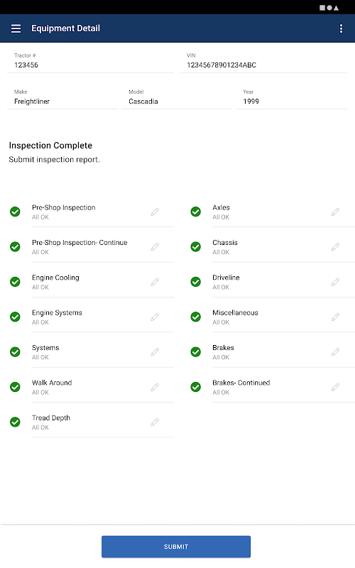Edit the Miscellaneous pencil icon
Image resolution: width=355 pixels, height=568 pixels.
pyautogui.click(x=335, y=317)
